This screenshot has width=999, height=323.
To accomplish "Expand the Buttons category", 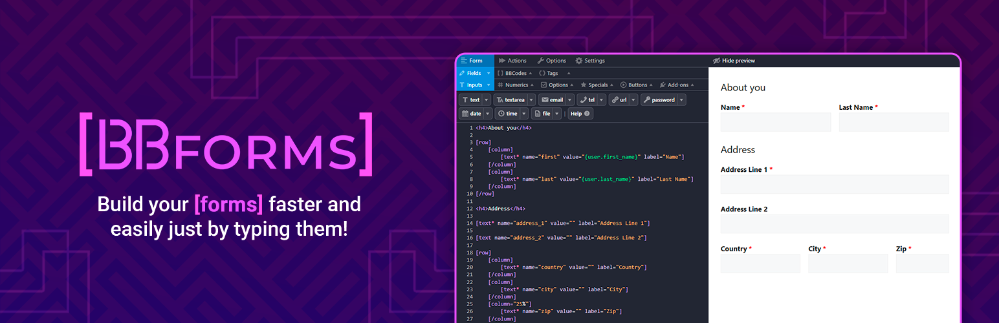I will pos(637,85).
